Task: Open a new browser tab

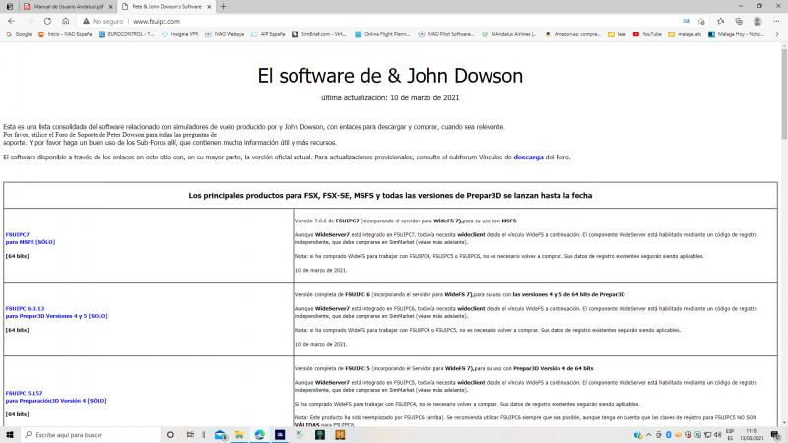Action: [223, 7]
